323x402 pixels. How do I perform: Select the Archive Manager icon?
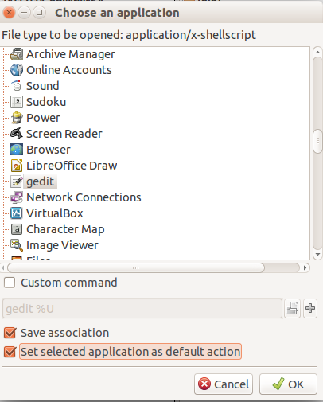click(17, 54)
